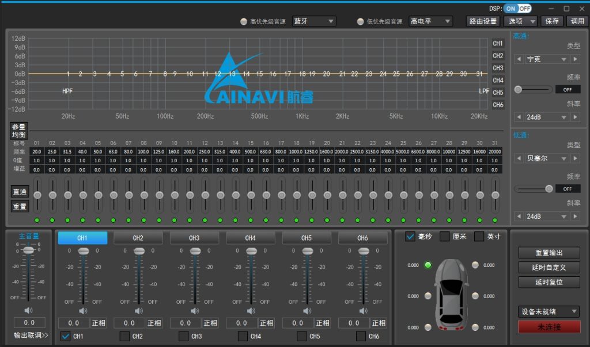
Task: Enable the inches (英寸) delay unit checkbox
Action: [x=479, y=237]
